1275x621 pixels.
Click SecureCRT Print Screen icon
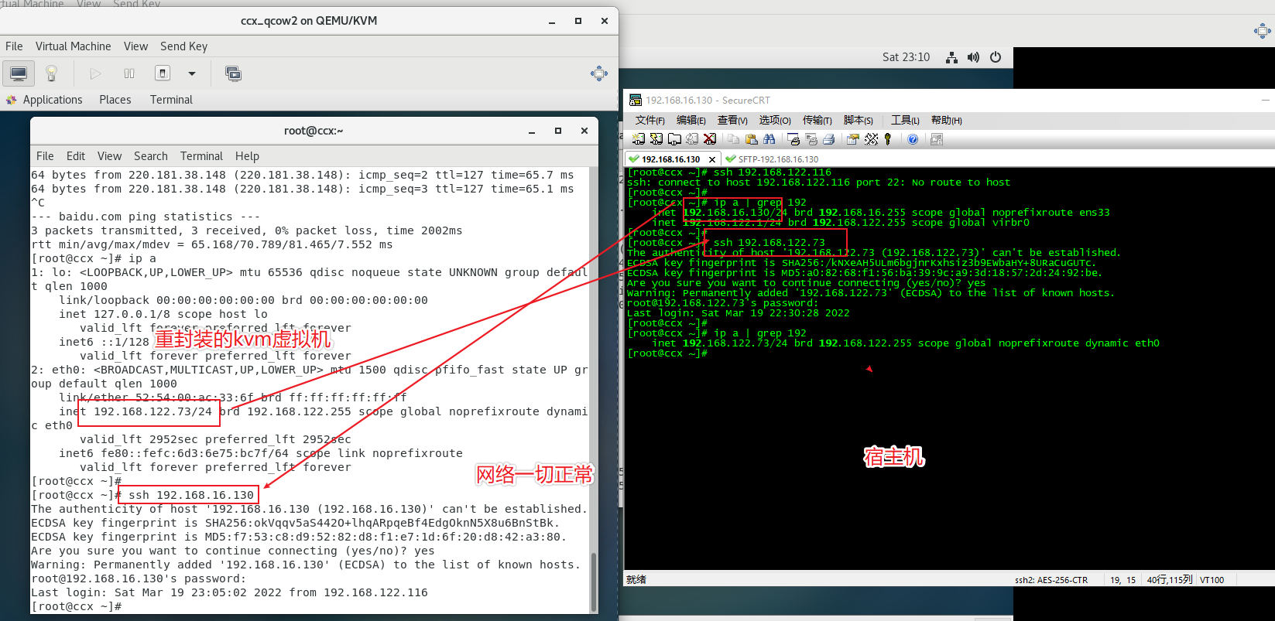(793, 139)
